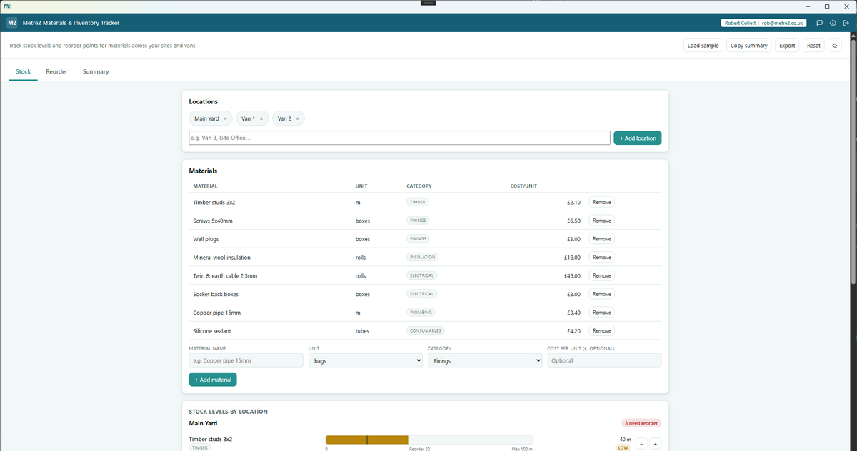857x451 pixels.
Task: Click the + Add location button
Action: (638, 138)
